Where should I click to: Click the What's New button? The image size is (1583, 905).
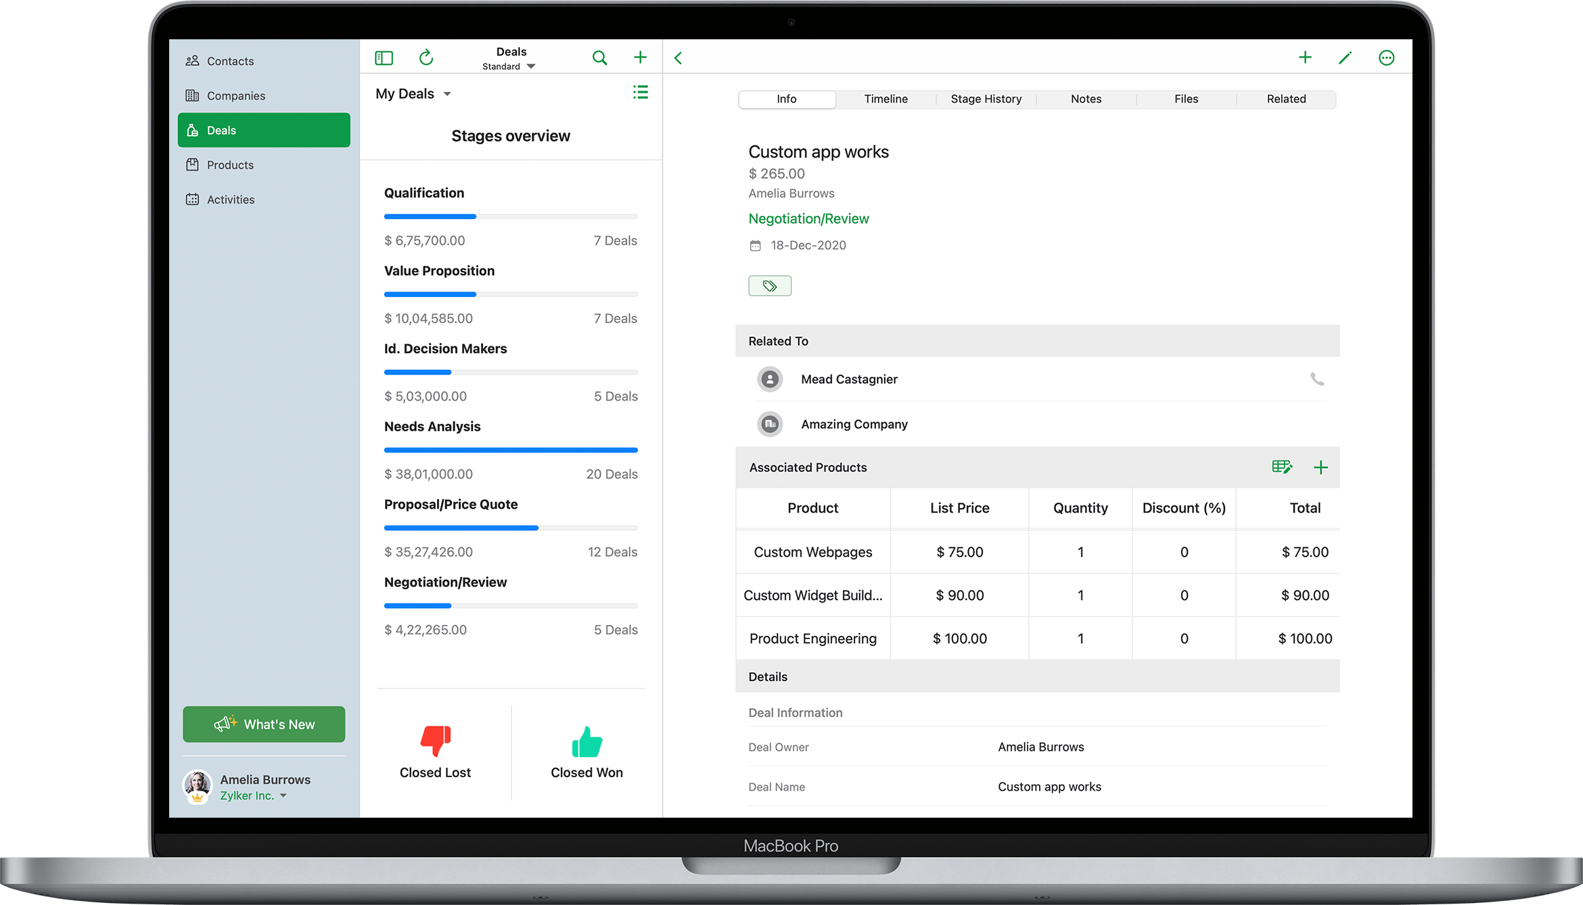(x=264, y=724)
